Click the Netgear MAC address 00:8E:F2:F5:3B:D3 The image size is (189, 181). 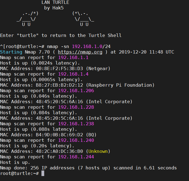[59, 69]
